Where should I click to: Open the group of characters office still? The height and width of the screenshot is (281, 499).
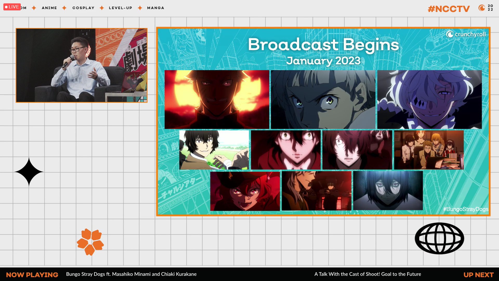[x=429, y=150]
